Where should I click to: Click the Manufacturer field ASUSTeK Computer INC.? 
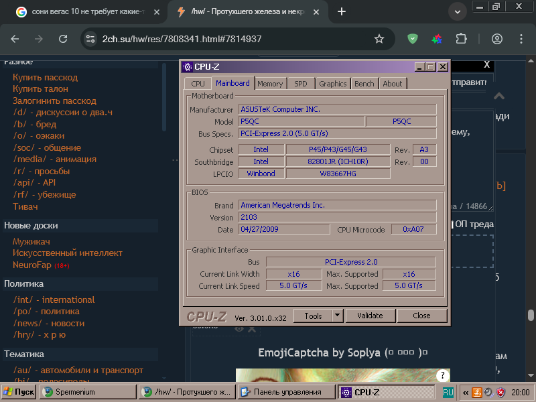(338, 109)
